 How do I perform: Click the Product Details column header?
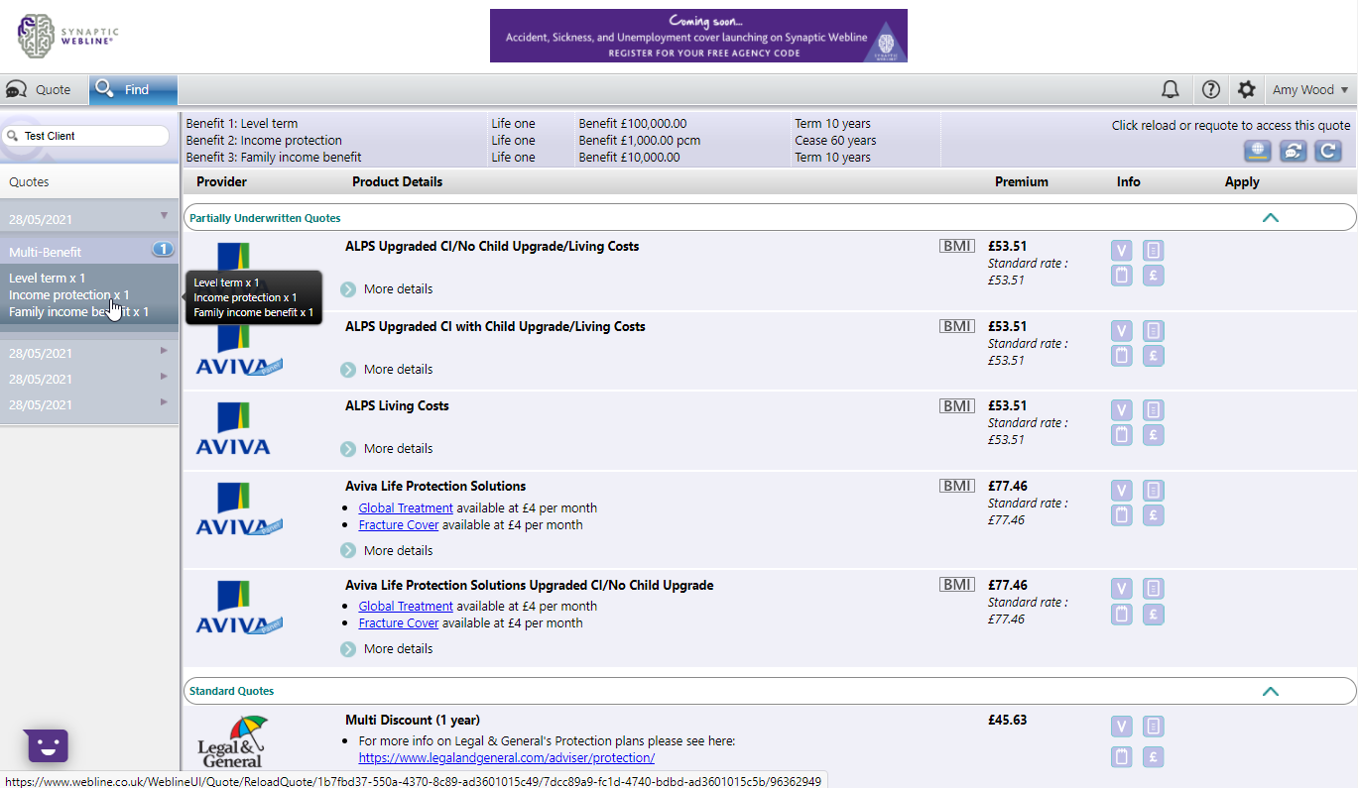pos(398,182)
